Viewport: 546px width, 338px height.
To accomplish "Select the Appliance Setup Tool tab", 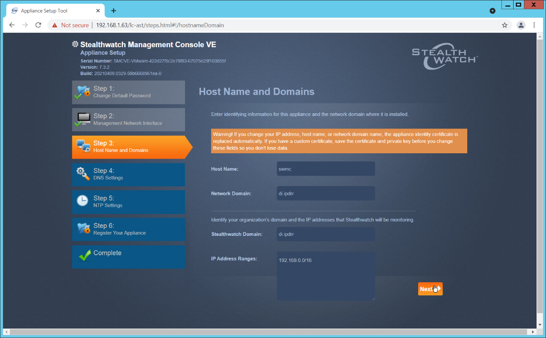I will [x=50, y=10].
